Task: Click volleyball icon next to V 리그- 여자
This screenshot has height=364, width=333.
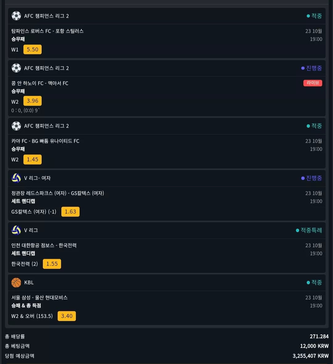Action: [16, 178]
